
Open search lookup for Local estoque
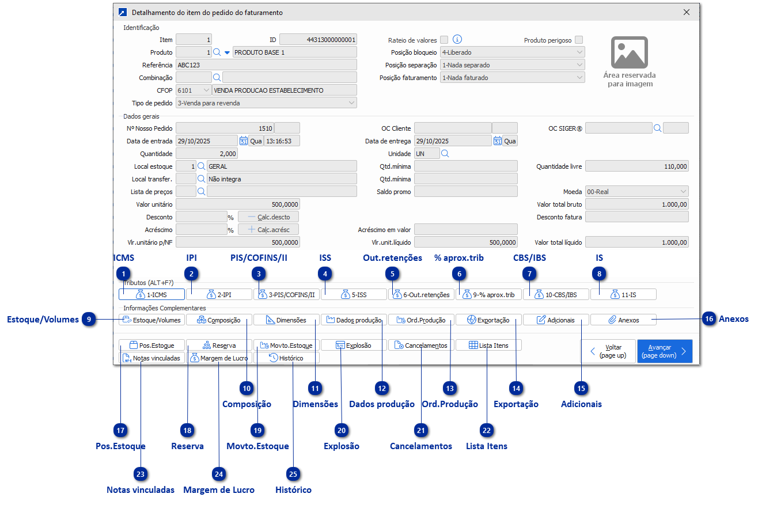[202, 166]
